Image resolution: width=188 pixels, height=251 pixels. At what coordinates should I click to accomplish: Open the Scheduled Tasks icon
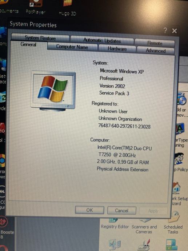pos(173,223)
